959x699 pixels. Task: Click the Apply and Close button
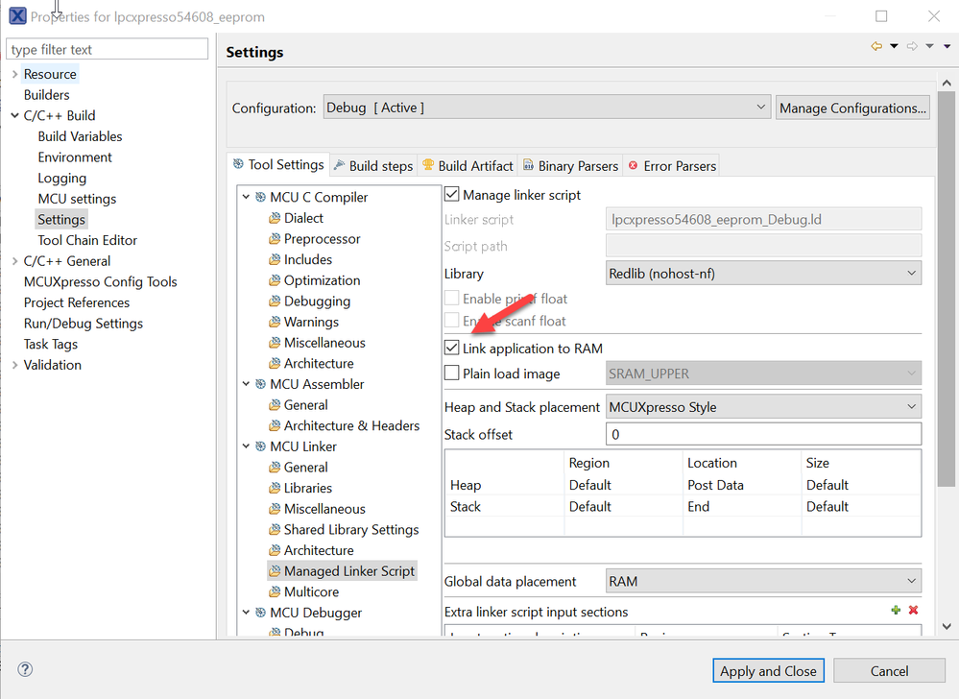point(768,671)
